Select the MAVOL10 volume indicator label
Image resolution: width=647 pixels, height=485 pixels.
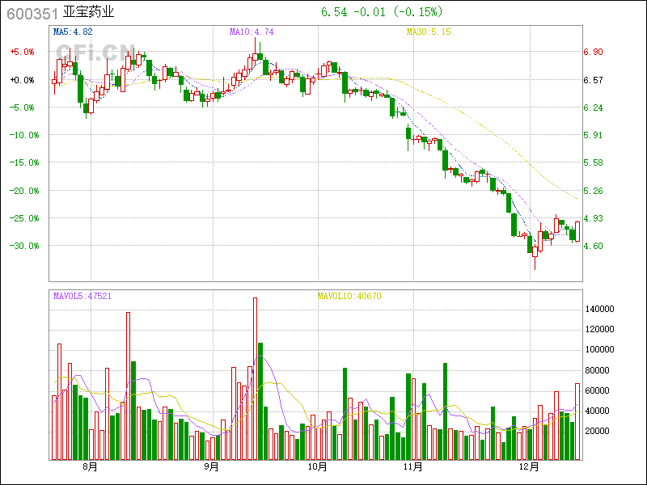coord(349,296)
